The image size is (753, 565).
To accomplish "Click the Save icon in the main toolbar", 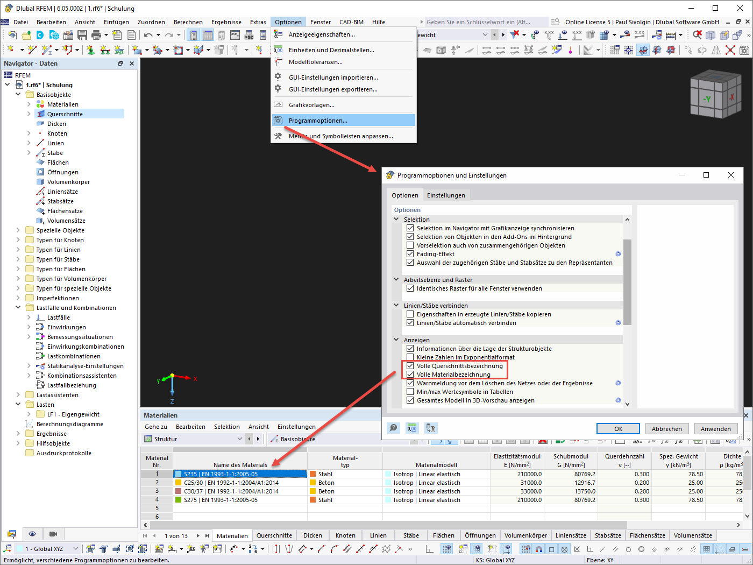I will 82,35.
